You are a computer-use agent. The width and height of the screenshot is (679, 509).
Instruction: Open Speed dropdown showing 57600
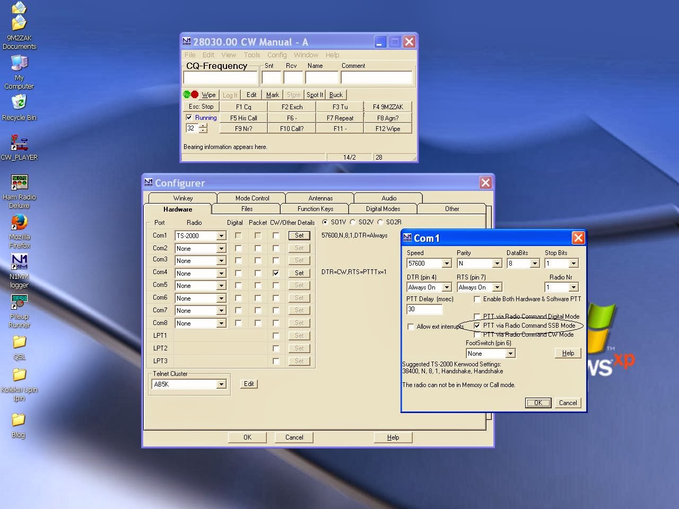pyautogui.click(x=447, y=264)
